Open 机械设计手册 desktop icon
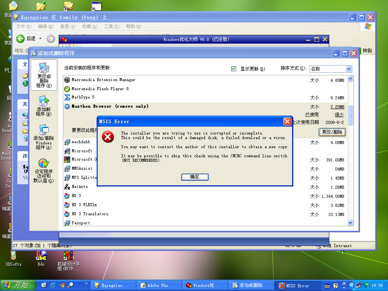 [69, 261]
